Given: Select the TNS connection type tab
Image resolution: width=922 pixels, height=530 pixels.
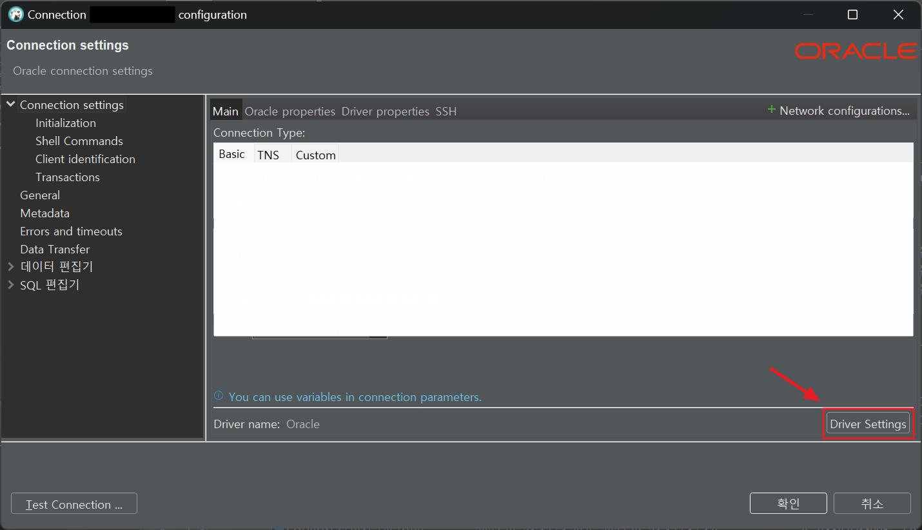Looking at the screenshot, I should 268,155.
